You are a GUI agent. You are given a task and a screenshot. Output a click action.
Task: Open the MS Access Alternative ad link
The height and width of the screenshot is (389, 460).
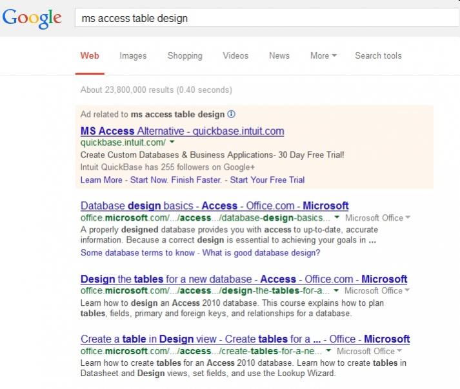pyautogui.click(x=182, y=131)
